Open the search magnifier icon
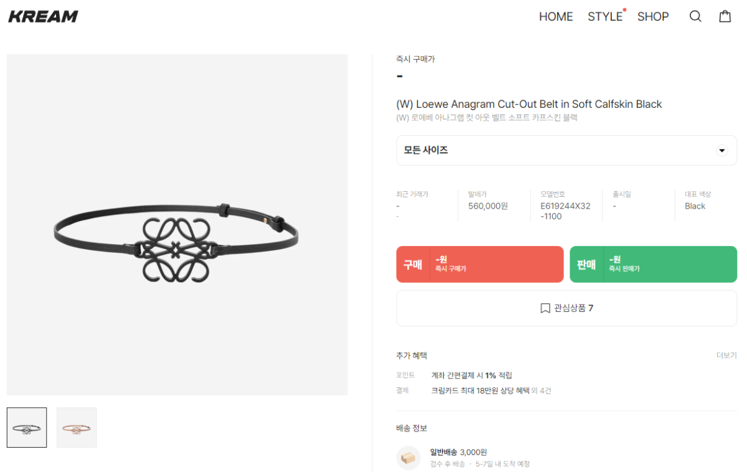 695,17
